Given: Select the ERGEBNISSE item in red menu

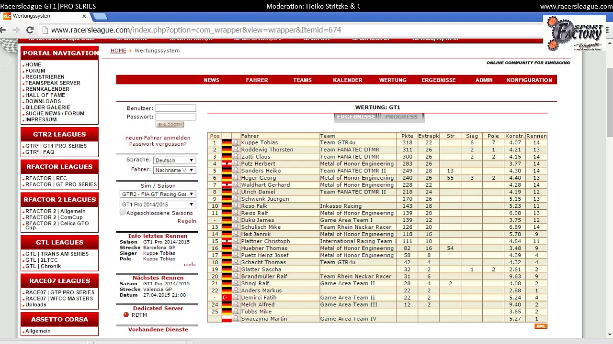Looking at the screenshot, I should (438, 80).
